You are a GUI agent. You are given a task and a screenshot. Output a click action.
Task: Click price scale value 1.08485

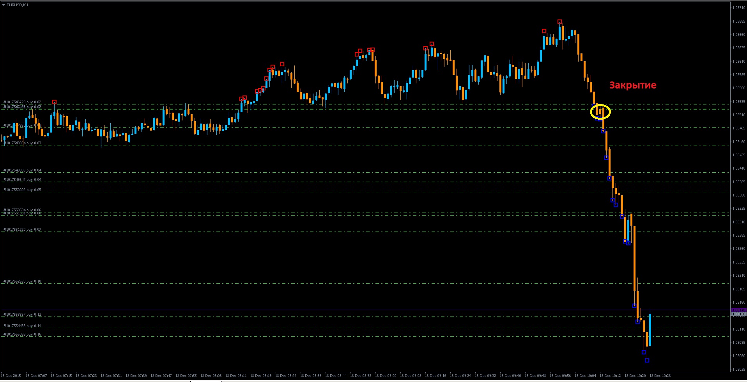[739, 128]
